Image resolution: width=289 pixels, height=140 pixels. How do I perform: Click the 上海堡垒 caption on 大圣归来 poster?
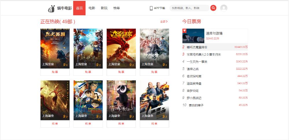(114, 64)
